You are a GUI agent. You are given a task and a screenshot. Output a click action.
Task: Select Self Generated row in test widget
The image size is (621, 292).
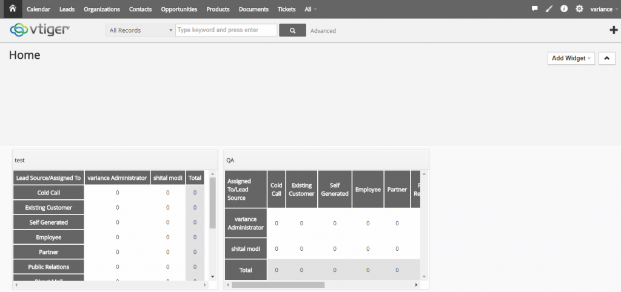pos(49,222)
